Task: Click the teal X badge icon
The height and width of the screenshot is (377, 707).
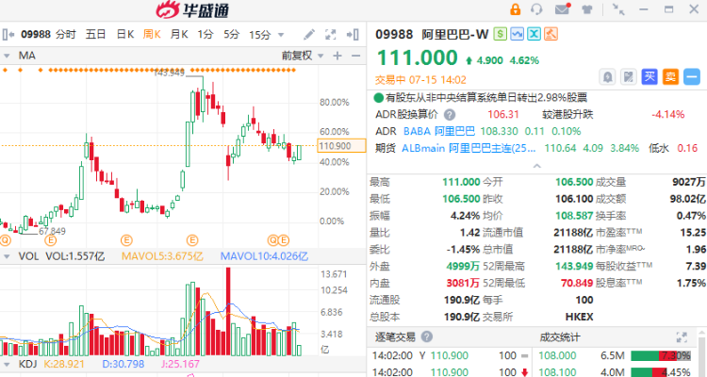Action: [x=534, y=34]
